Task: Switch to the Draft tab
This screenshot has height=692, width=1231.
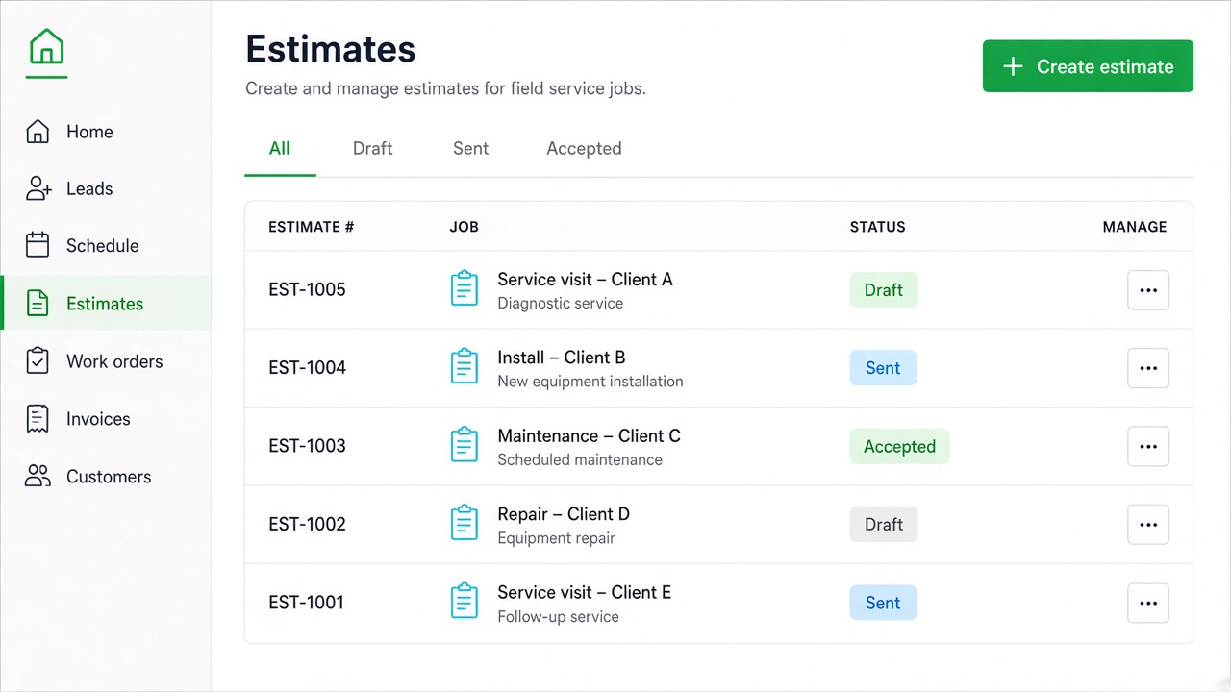Action: 373,149
